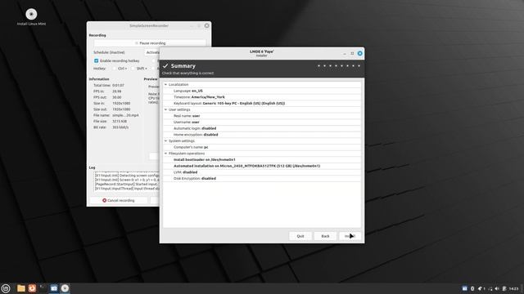524x294 pixels.
Task: Maximize the LMDE installer window
Action: (352, 53)
